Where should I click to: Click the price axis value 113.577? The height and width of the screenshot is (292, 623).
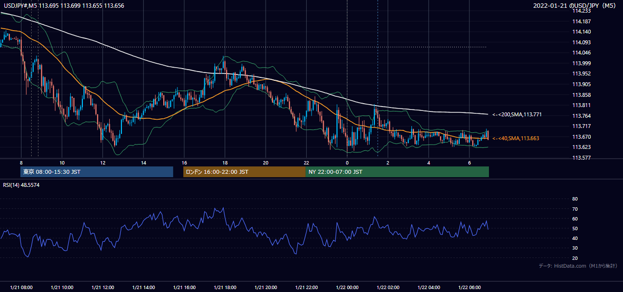click(x=581, y=158)
